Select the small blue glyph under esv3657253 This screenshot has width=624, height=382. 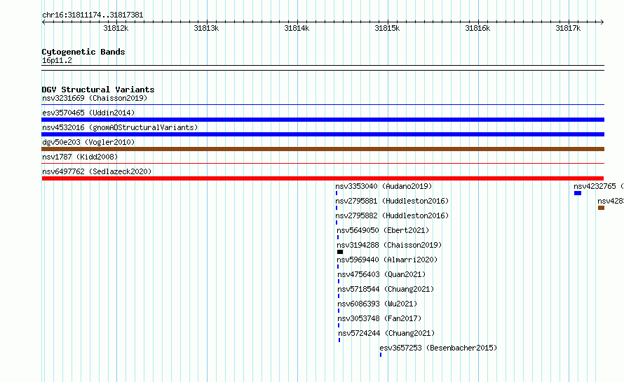coord(381,355)
